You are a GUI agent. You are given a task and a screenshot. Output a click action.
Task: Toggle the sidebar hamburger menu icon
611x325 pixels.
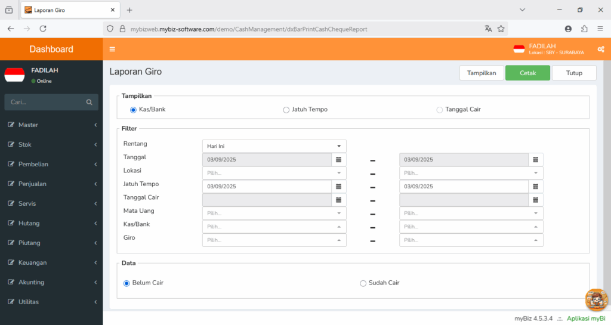pos(112,49)
